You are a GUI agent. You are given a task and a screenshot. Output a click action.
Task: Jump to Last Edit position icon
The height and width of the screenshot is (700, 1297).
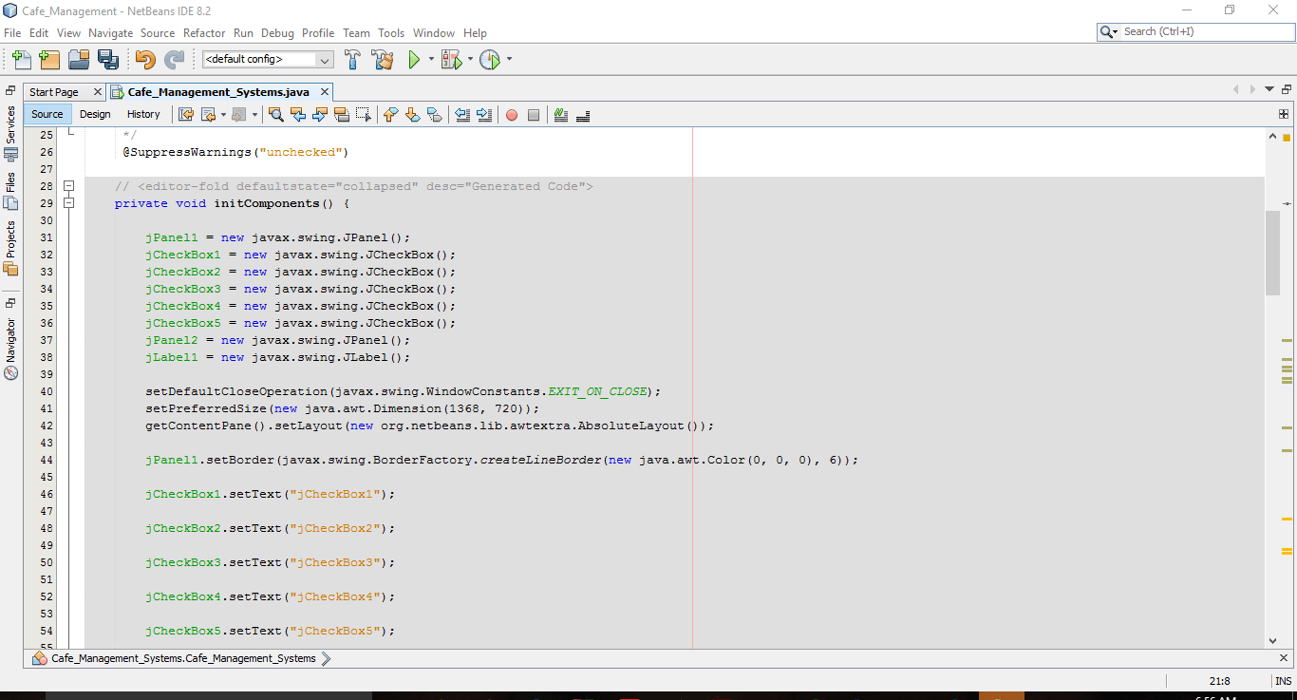tap(186, 114)
